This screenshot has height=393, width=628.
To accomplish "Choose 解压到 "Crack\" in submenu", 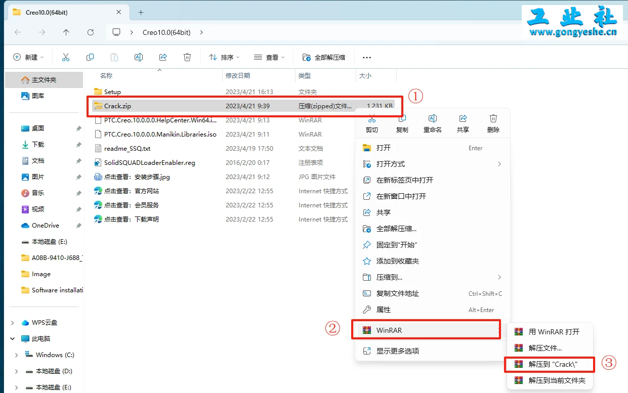I will pyautogui.click(x=550, y=364).
